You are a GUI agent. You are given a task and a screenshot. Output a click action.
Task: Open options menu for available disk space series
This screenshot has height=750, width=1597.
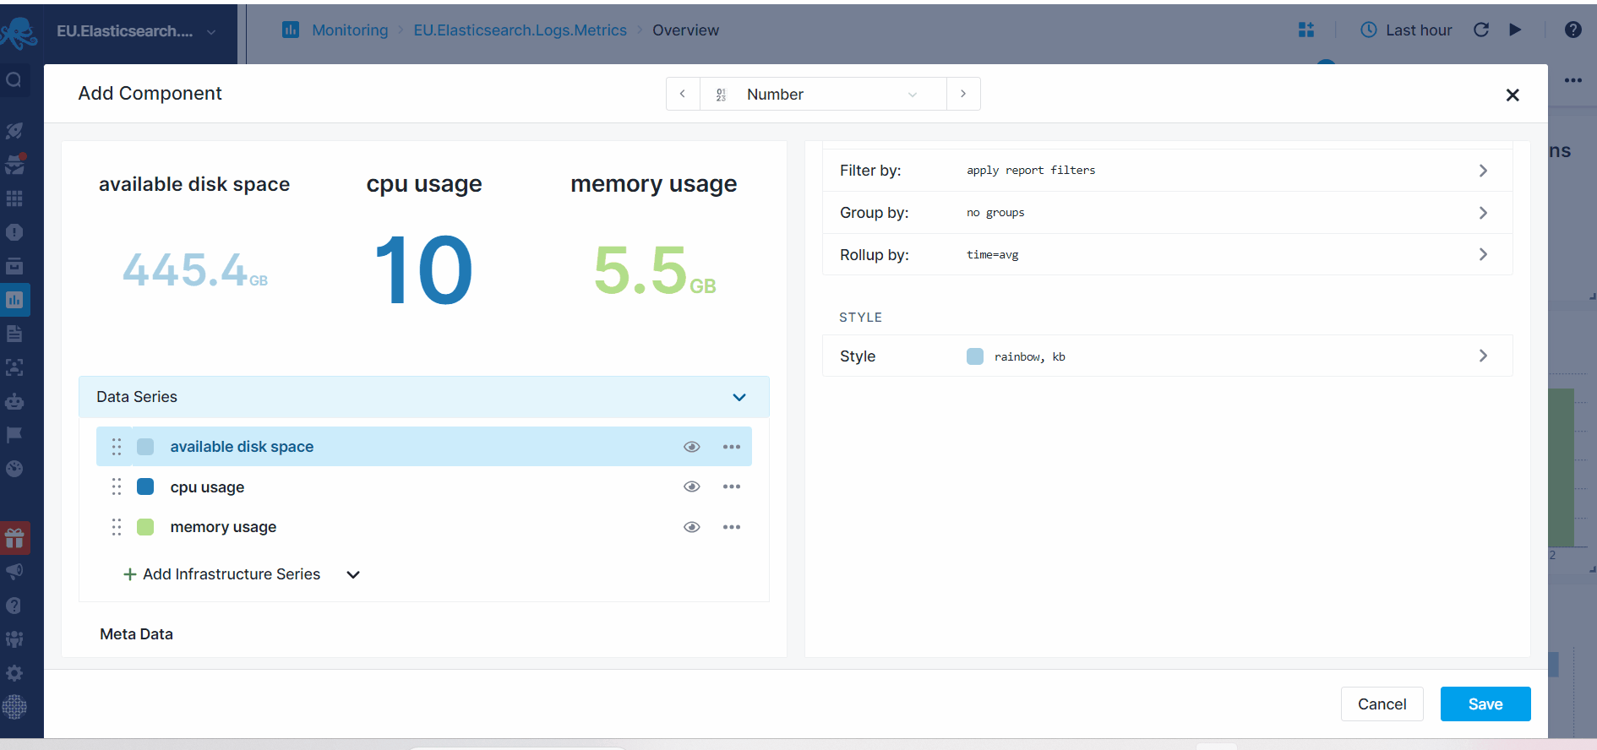point(732,447)
